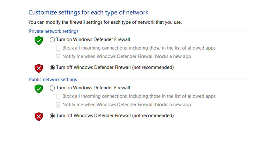The height and width of the screenshot is (142, 253).
Task: Tick the Private 'Block all incoming connections' checkbox
Action: (x=59, y=48)
